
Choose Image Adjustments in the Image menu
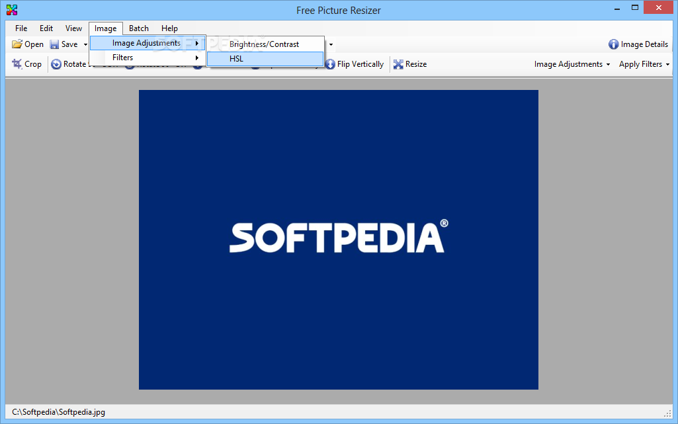click(x=148, y=43)
